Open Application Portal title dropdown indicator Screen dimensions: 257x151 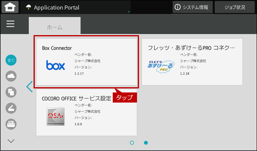pyautogui.click(x=129, y=12)
